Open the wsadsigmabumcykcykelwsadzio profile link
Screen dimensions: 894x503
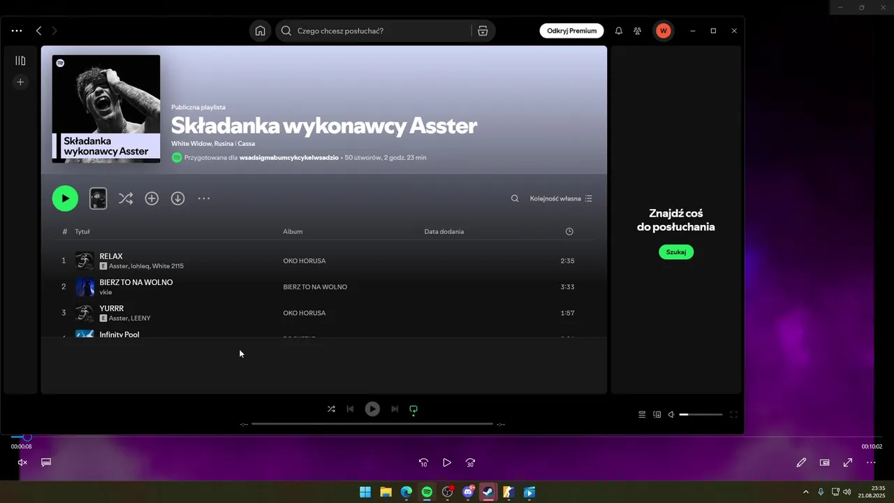289,158
